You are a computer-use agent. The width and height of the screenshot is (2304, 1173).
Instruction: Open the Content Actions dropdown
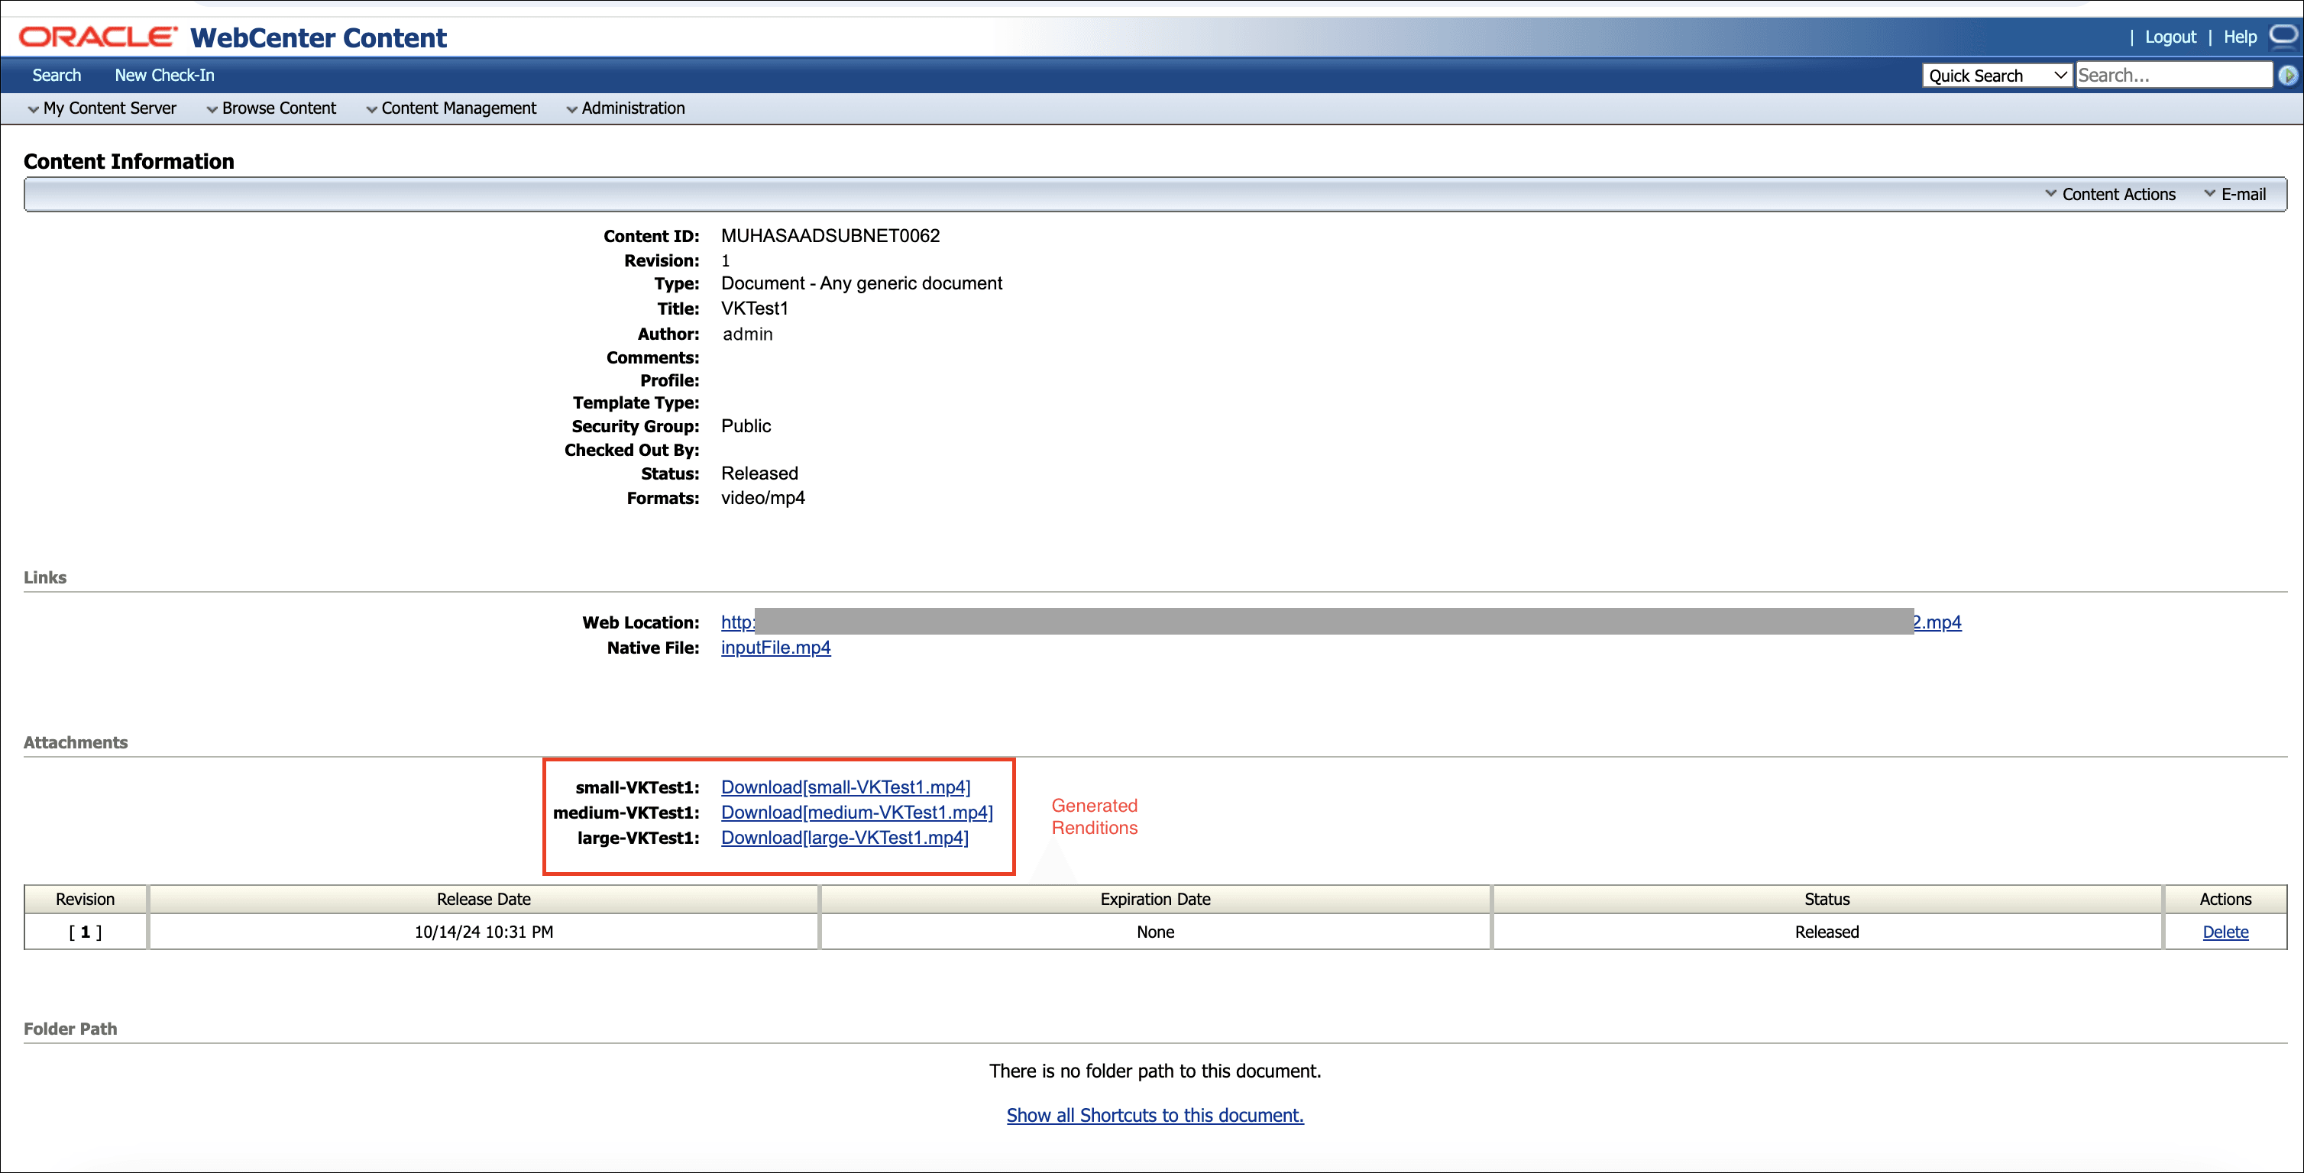point(2110,194)
